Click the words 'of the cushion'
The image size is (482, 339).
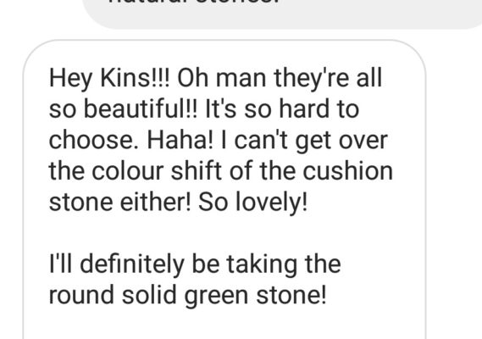click(x=311, y=171)
